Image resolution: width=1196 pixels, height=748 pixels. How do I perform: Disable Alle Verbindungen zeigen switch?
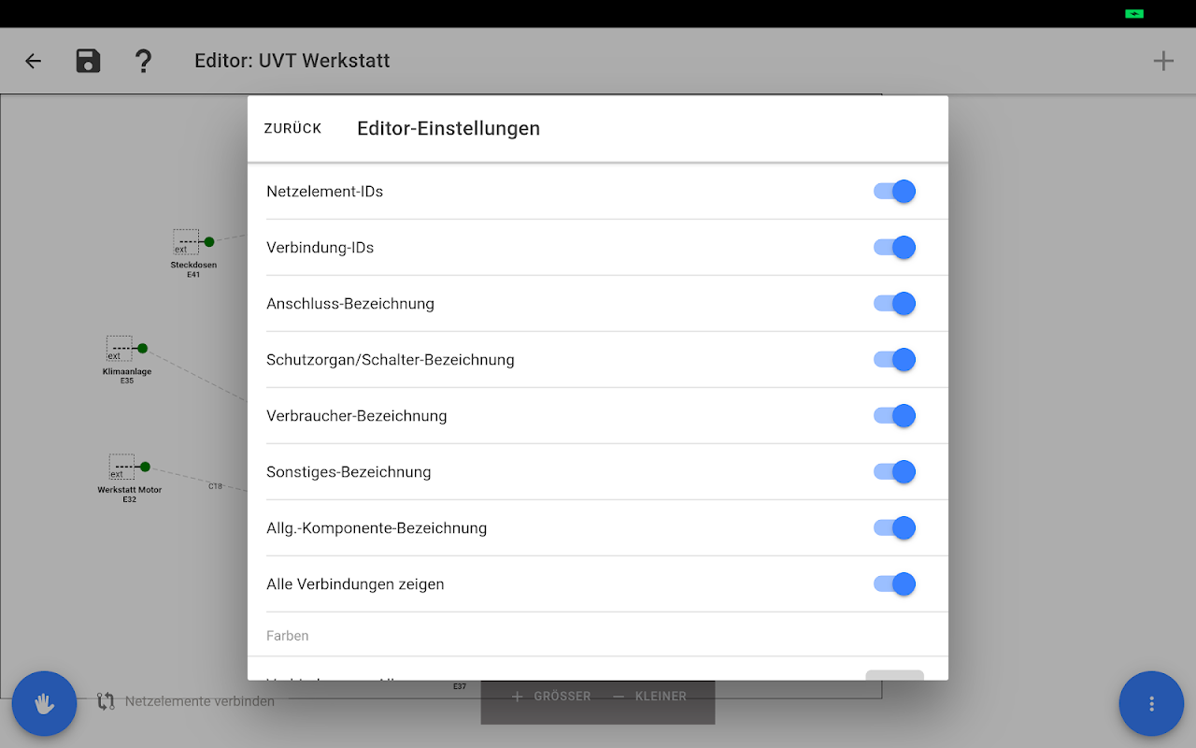tap(894, 584)
